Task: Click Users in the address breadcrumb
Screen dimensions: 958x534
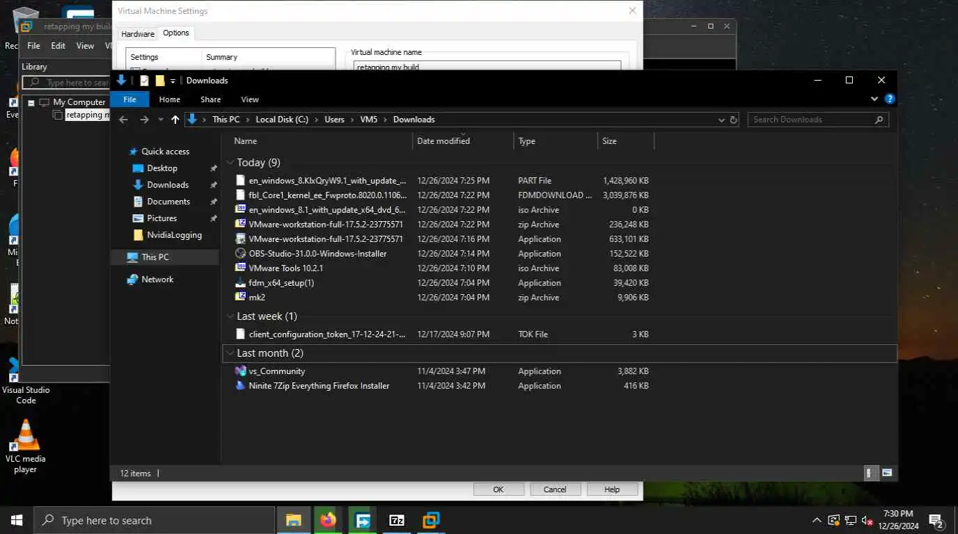Action: pyautogui.click(x=334, y=120)
